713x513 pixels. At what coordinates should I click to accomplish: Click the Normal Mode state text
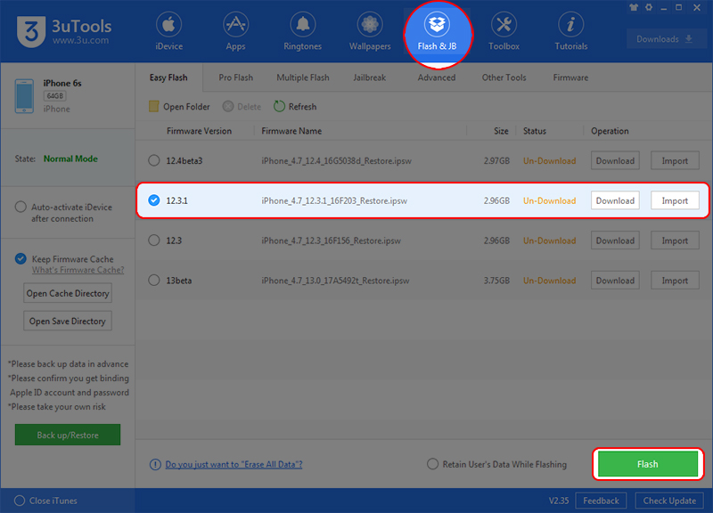(70, 159)
